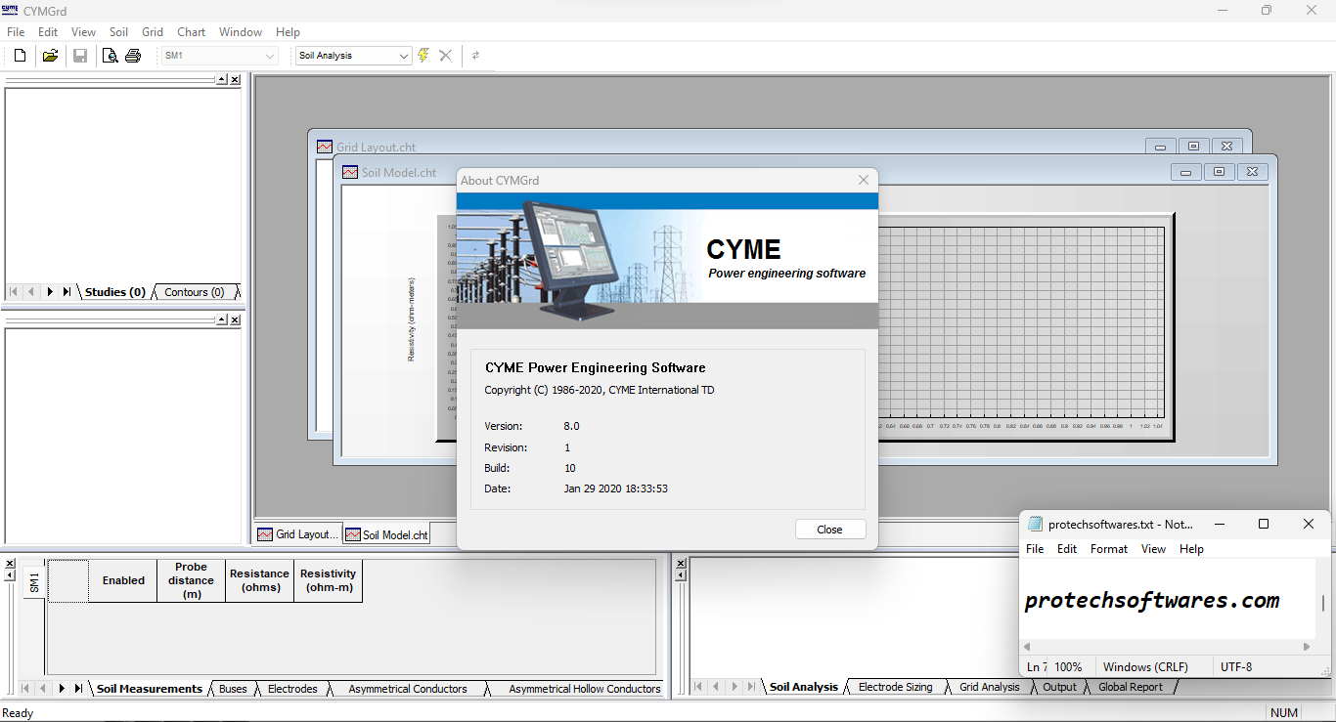This screenshot has height=722, width=1336.
Task: Open the Edit menu in CYMGrd
Action: point(48,32)
